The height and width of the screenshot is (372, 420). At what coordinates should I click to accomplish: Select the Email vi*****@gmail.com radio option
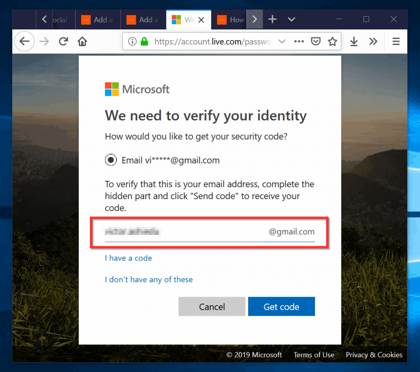point(111,160)
